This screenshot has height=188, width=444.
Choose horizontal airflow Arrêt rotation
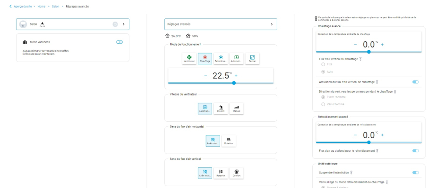coord(213,141)
